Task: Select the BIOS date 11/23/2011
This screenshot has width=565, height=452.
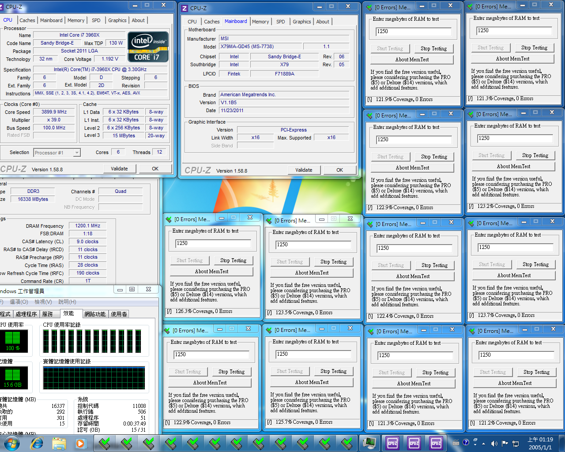Action: [284, 111]
